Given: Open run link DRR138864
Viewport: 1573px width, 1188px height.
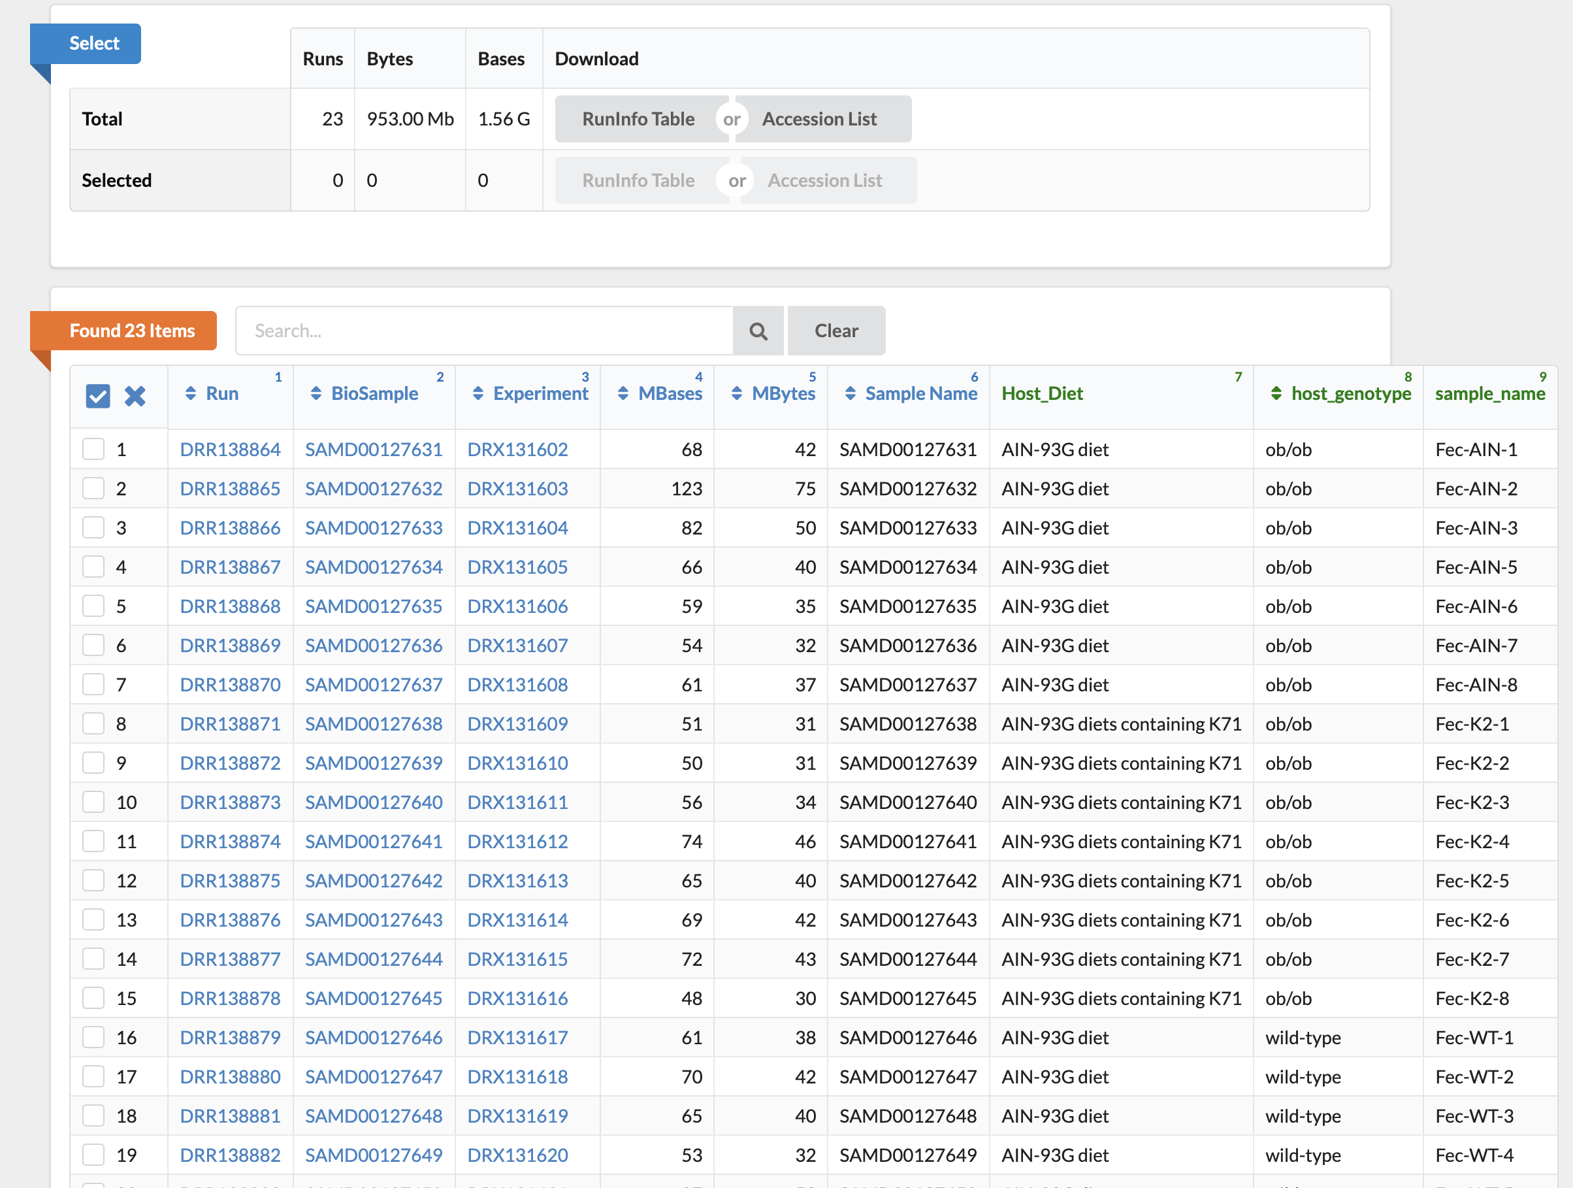Looking at the screenshot, I should [230, 449].
